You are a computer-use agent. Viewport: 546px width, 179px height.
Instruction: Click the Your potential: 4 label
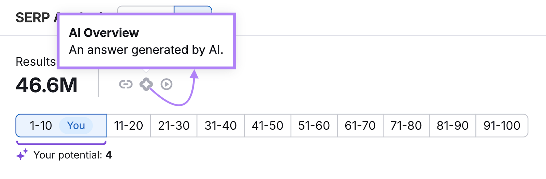tap(73, 155)
